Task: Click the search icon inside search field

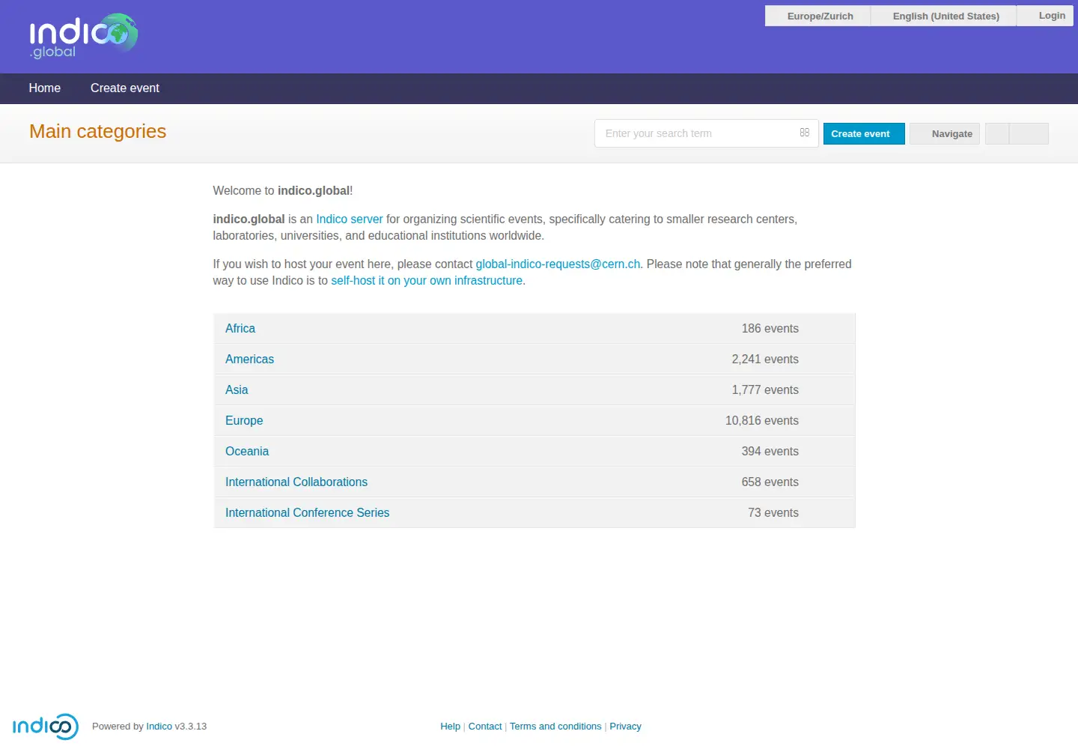Action: (805, 133)
